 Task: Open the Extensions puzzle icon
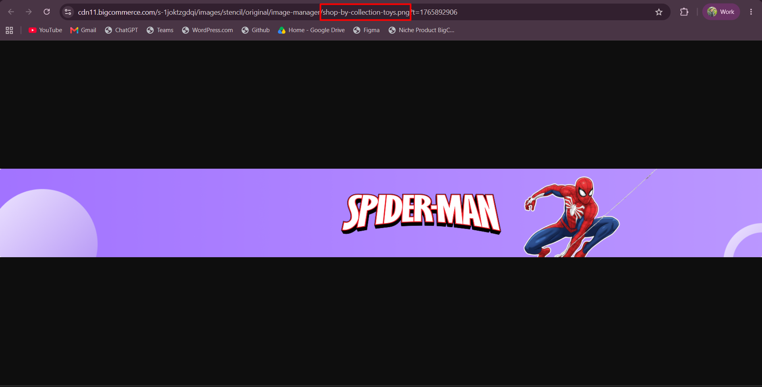click(x=684, y=12)
